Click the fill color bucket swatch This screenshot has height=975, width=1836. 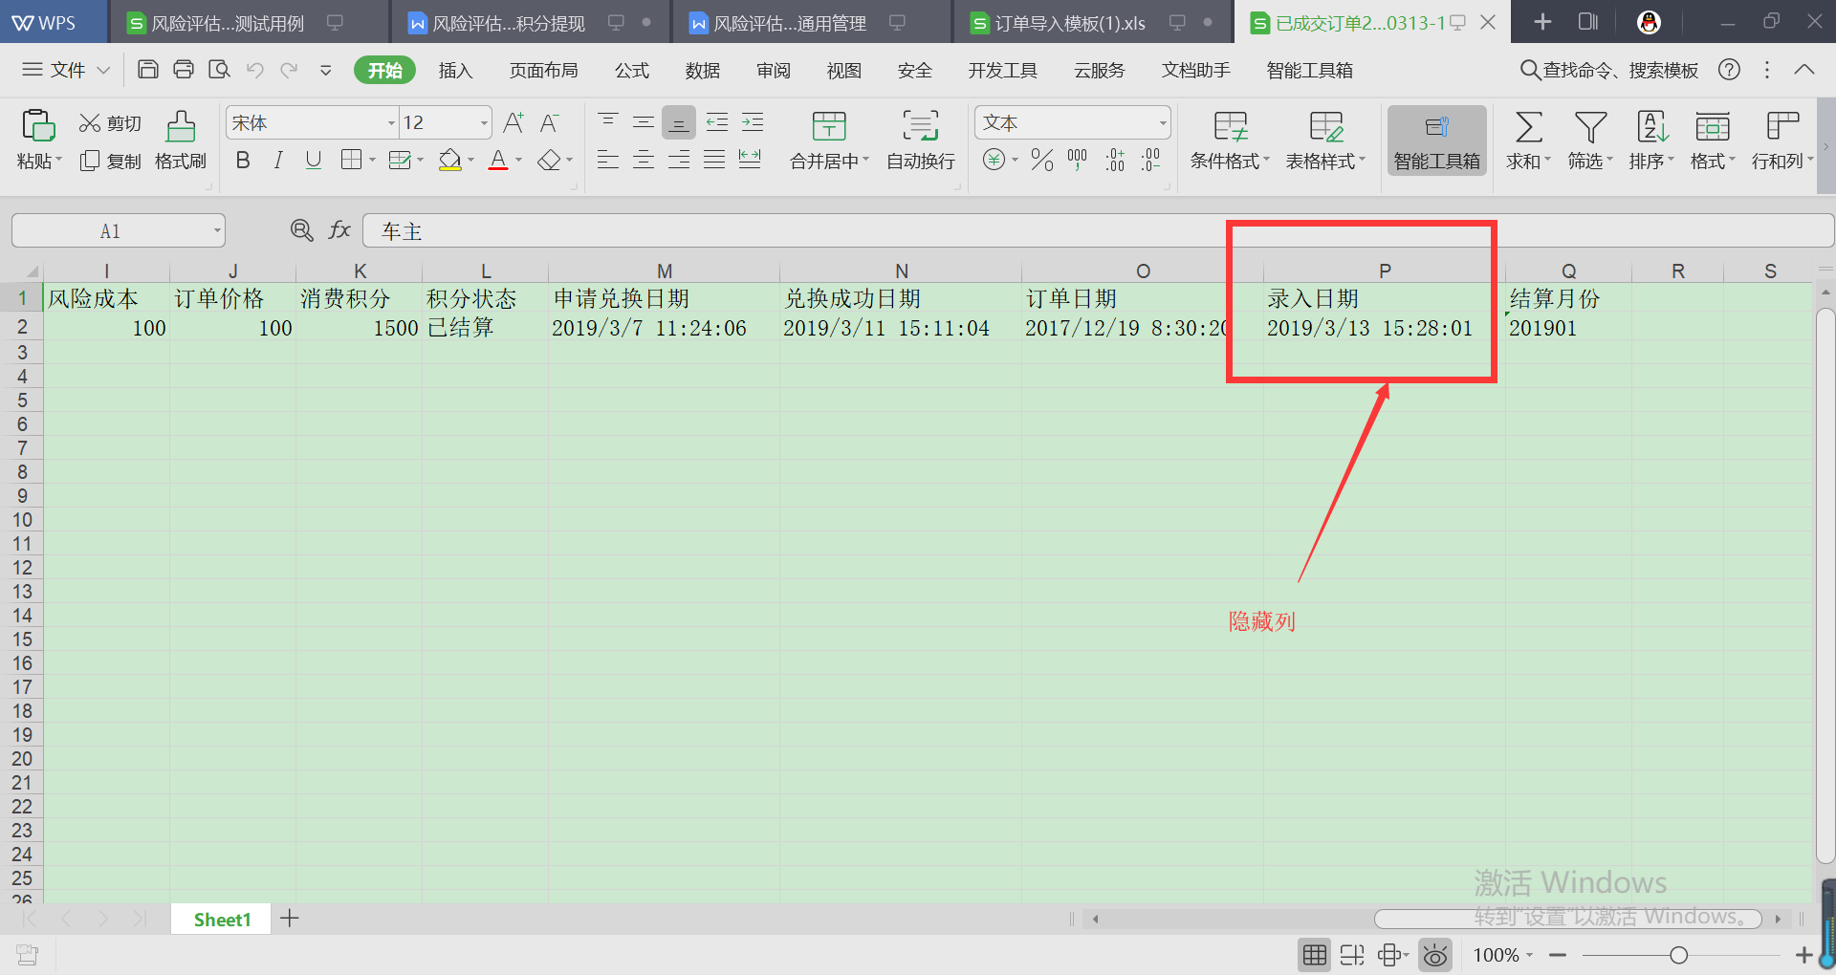tap(449, 160)
